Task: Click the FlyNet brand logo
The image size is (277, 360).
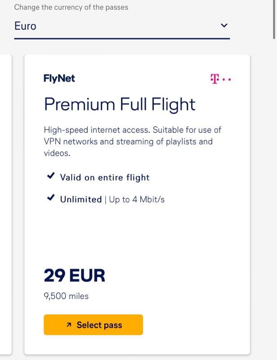Action: (59, 78)
